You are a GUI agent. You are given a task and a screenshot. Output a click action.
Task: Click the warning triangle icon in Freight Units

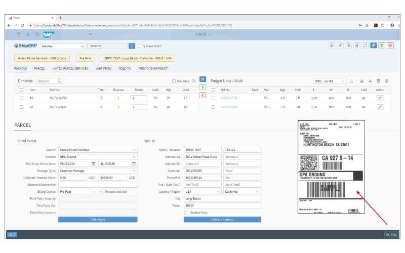(361, 81)
